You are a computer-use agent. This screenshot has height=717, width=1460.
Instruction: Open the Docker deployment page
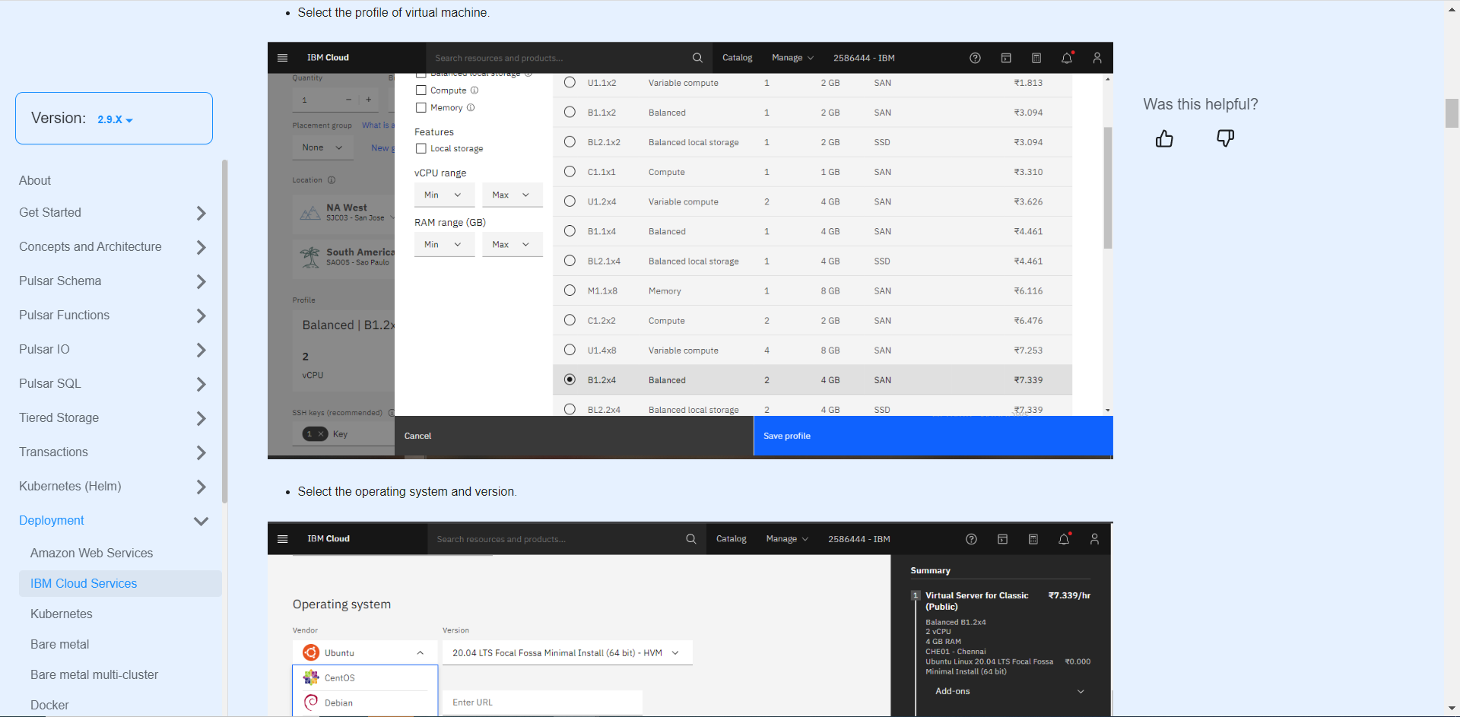(x=49, y=705)
